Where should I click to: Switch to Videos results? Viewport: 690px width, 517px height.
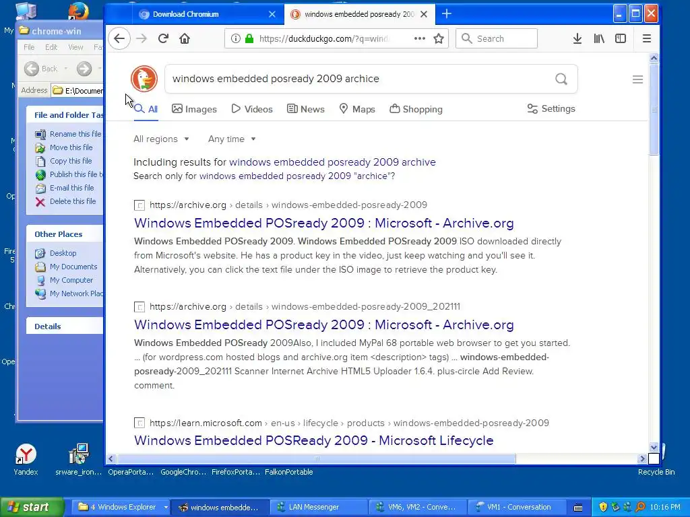click(252, 109)
